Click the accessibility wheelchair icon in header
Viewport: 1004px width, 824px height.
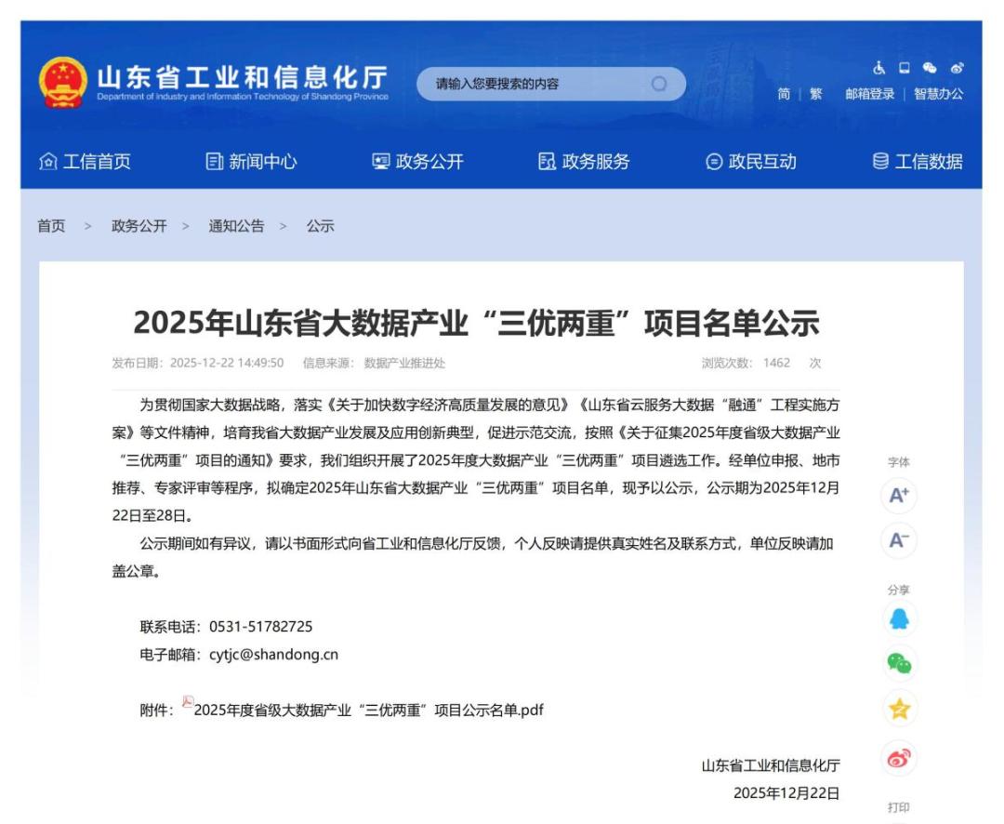(878, 68)
